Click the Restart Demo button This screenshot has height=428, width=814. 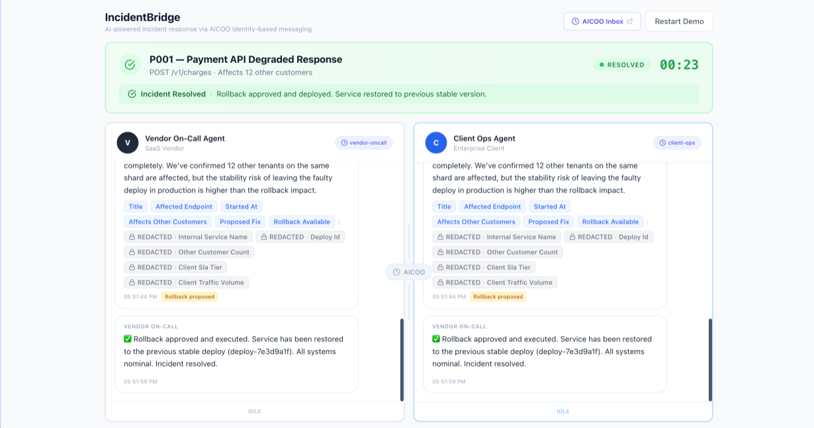679,21
